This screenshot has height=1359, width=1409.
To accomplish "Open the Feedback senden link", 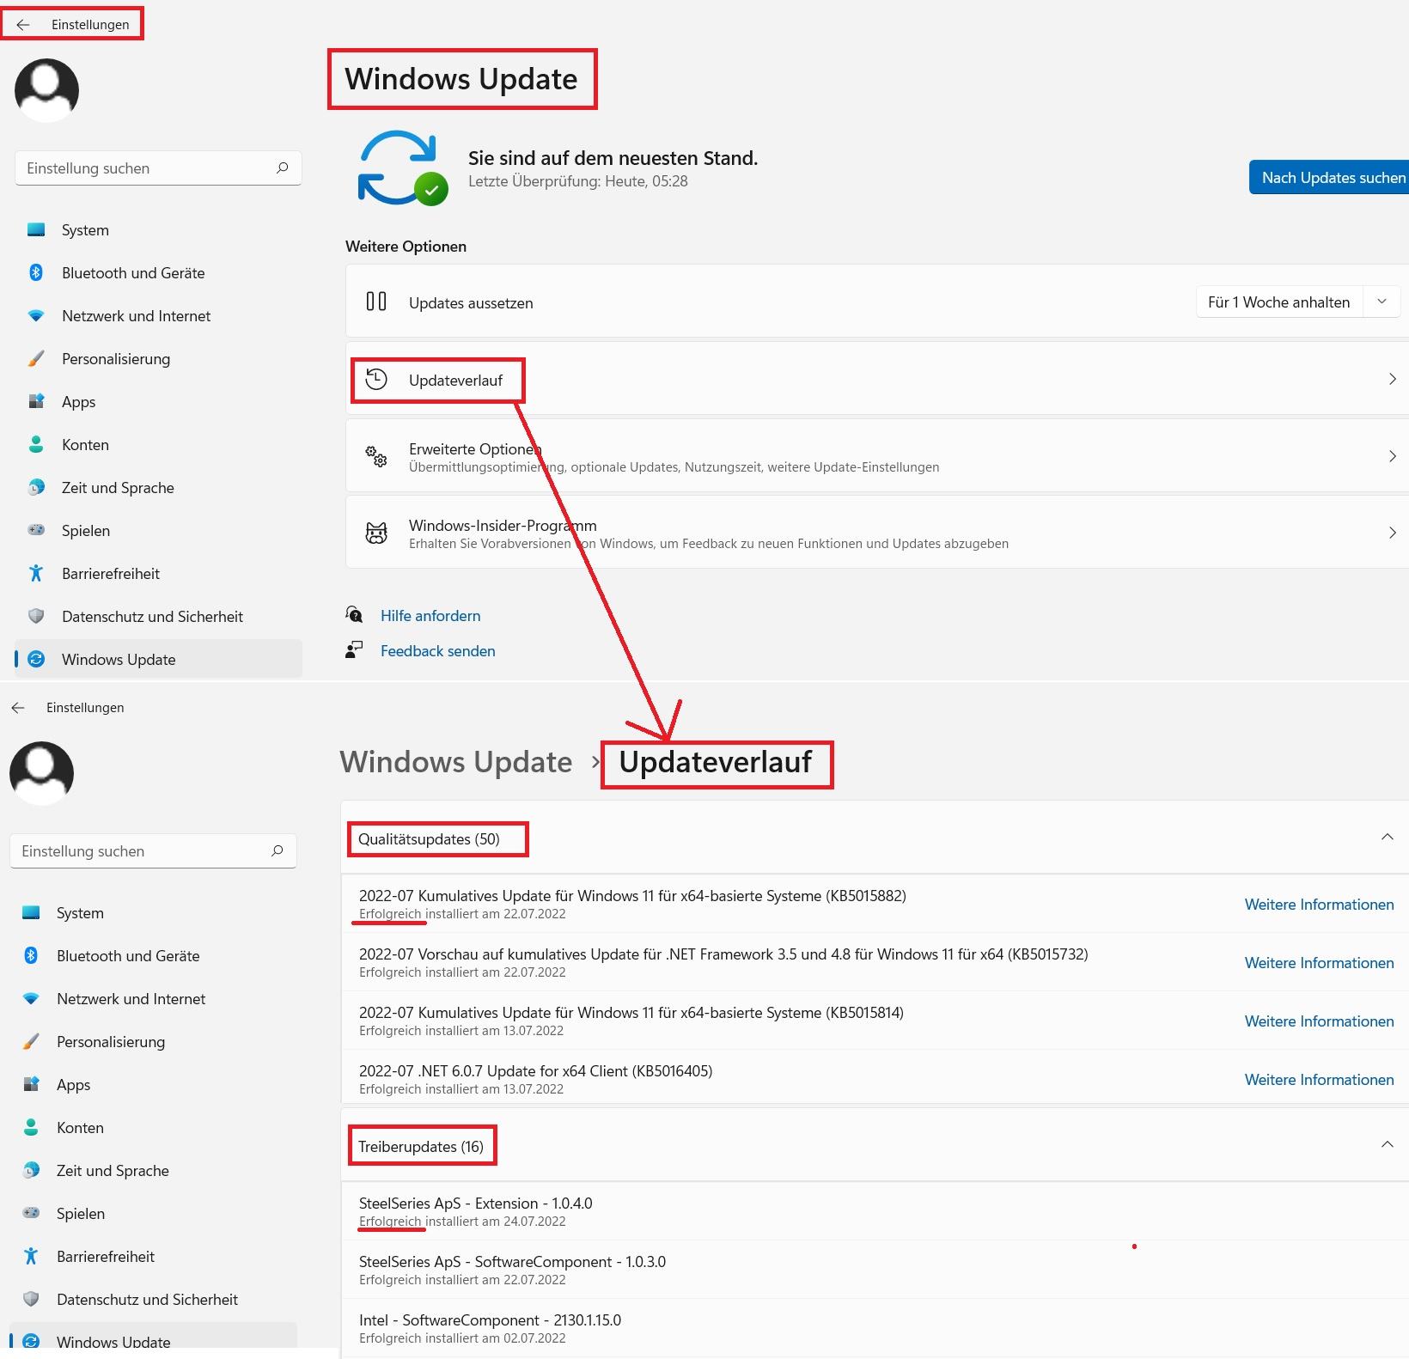I will (438, 651).
